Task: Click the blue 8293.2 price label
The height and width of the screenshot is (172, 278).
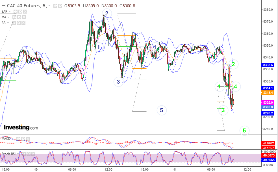Action: pyautogui.click(x=268, y=113)
